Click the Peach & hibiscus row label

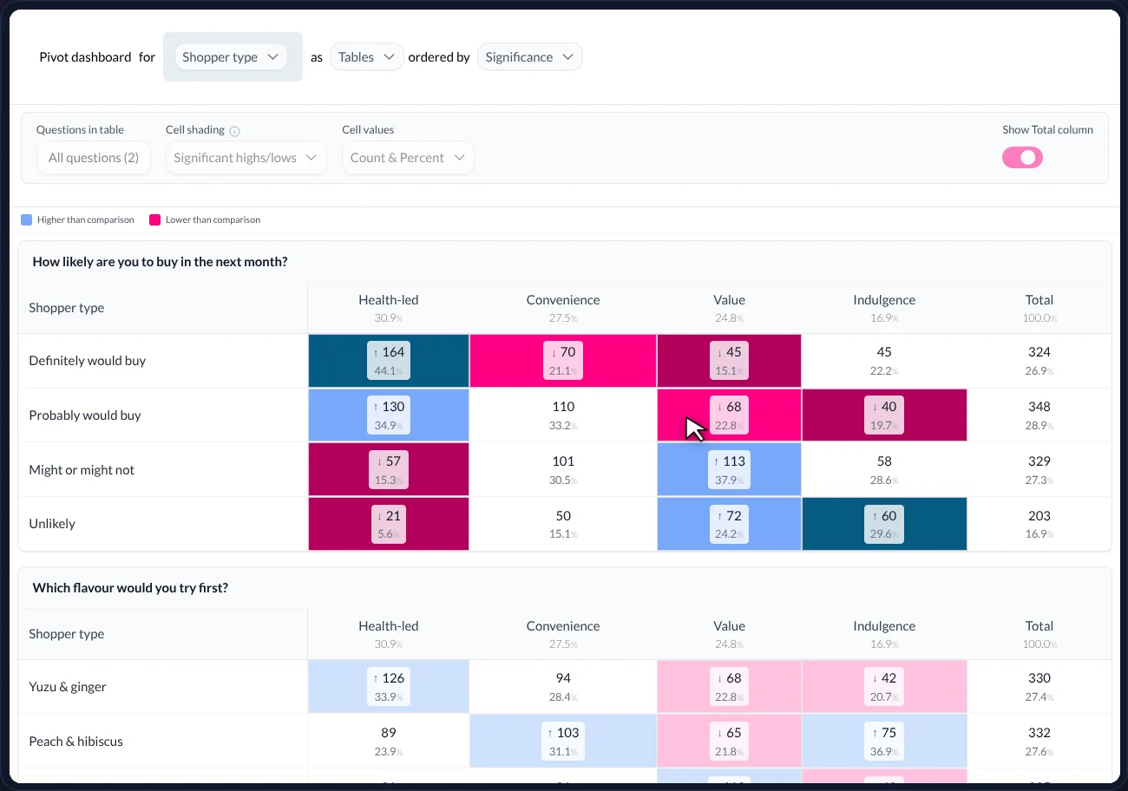coord(75,742)
